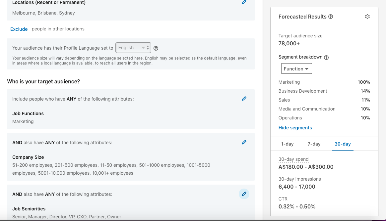The image size is (386, 221).
Task: Click the Hide segments link
Action: point(295,128)
